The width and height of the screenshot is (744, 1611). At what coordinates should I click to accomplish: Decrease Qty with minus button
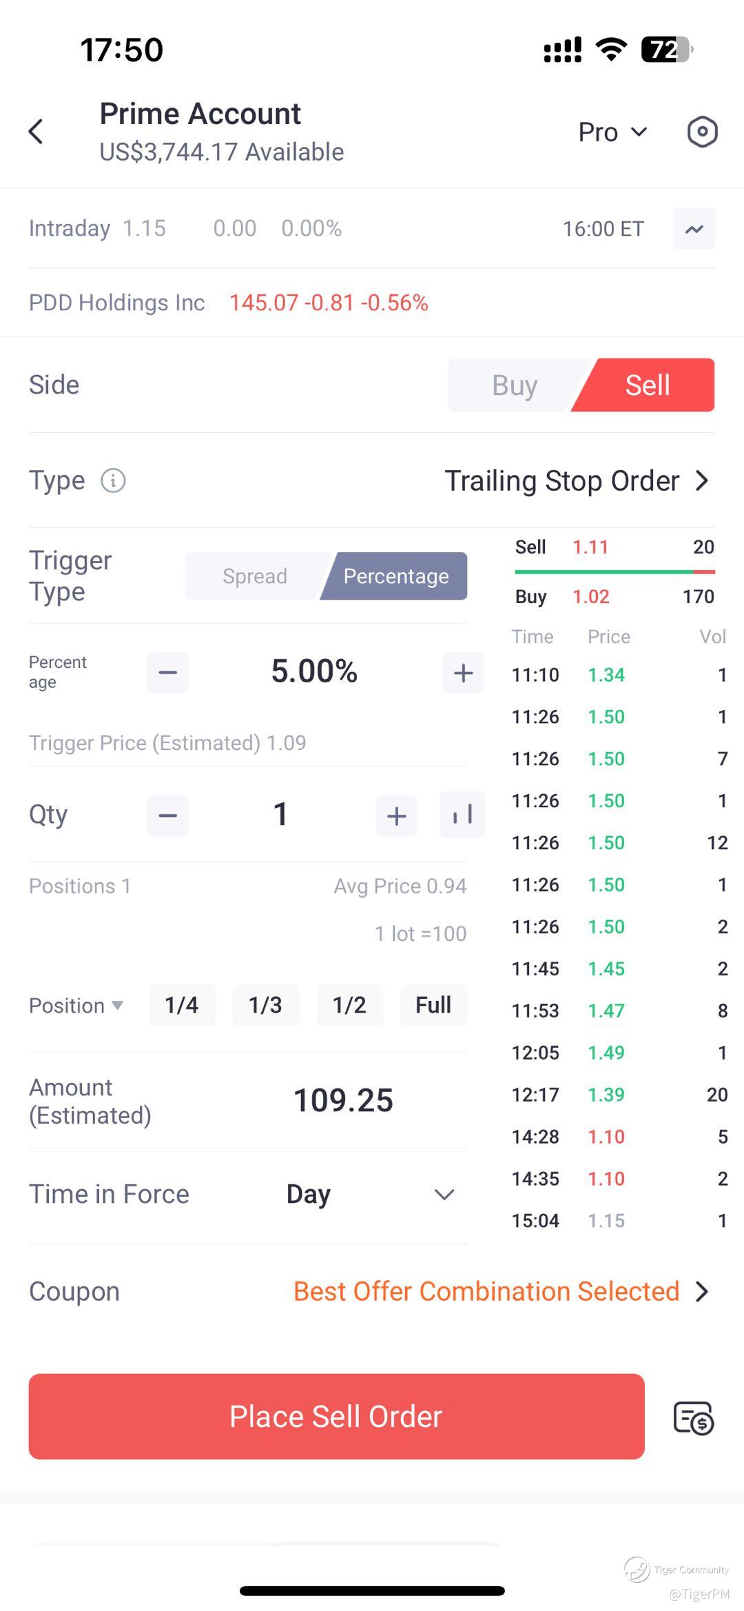[x=167, y=815]
